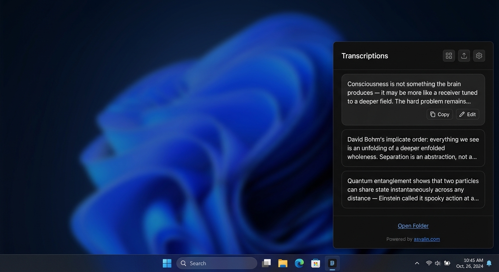Screen dimensions: 499x272
Task: Click the volume speaker icon in tray
Action: point(438,263)
